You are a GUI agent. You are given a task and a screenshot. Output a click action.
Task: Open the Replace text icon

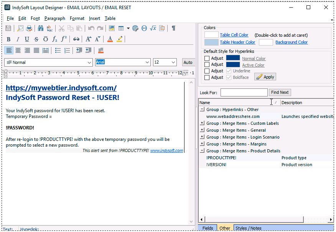[49, 28]
